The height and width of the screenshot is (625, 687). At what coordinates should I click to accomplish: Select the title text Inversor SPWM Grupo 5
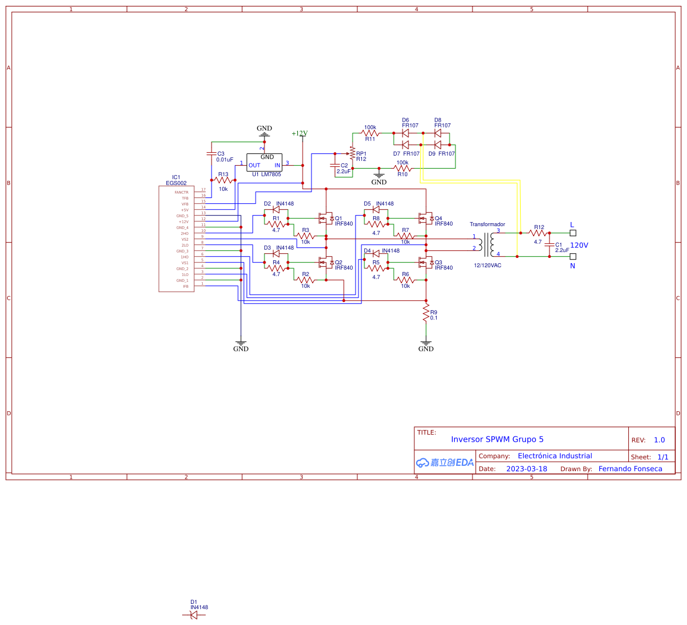click(497, 439)
